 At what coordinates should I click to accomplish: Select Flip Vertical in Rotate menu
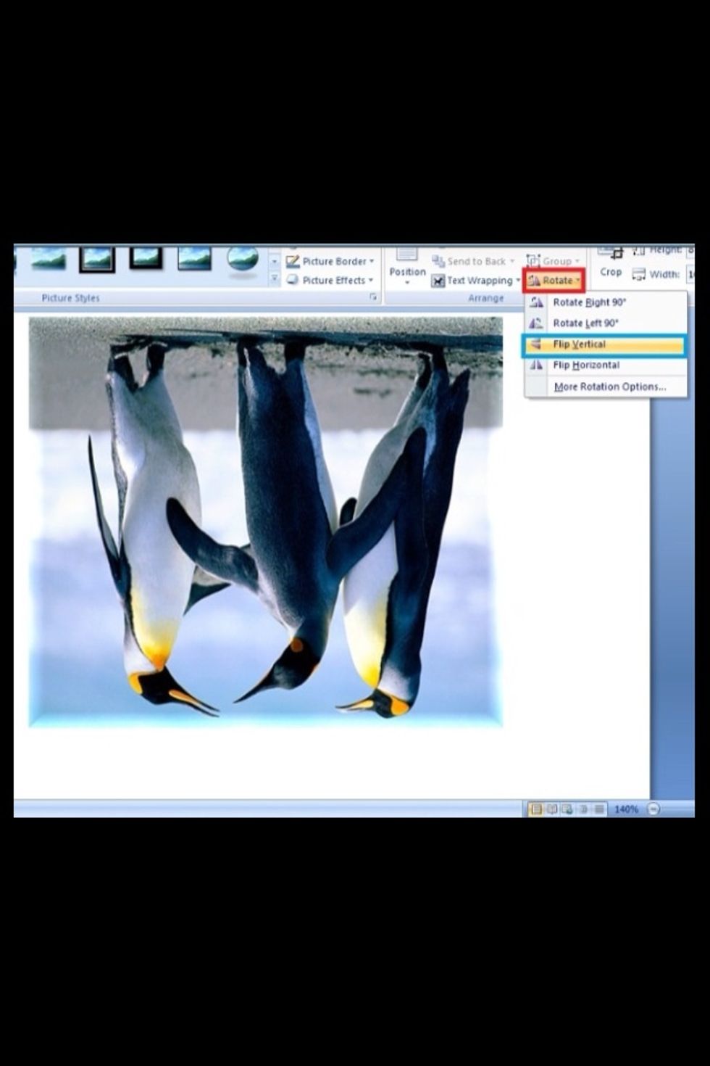580,344
